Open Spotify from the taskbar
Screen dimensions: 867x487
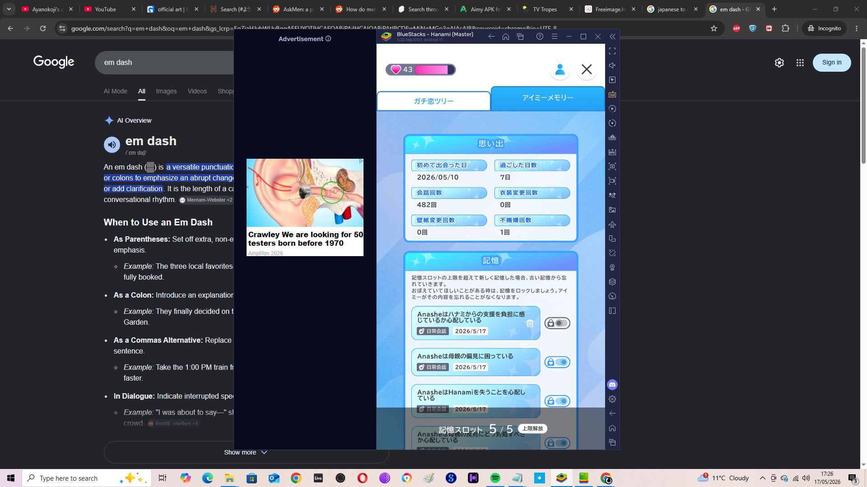click(x=495, y=478)
